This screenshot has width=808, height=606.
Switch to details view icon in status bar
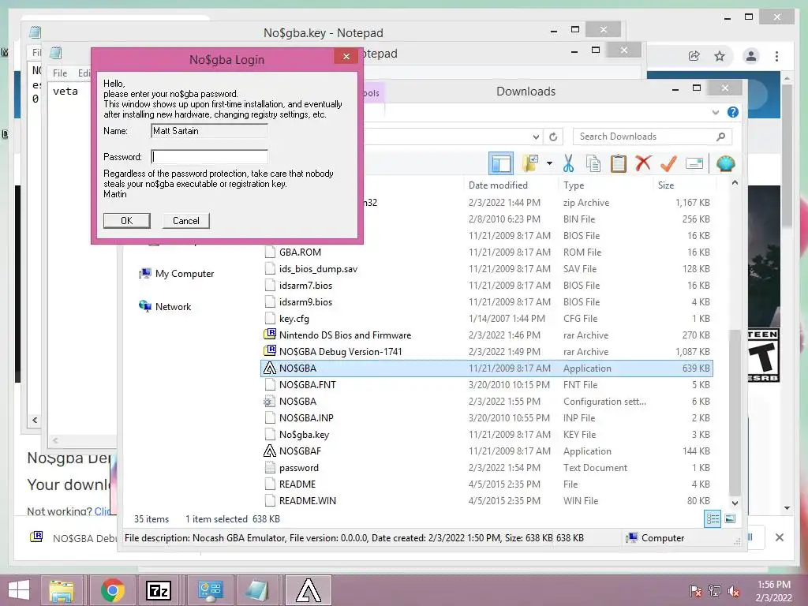(713, 518)
